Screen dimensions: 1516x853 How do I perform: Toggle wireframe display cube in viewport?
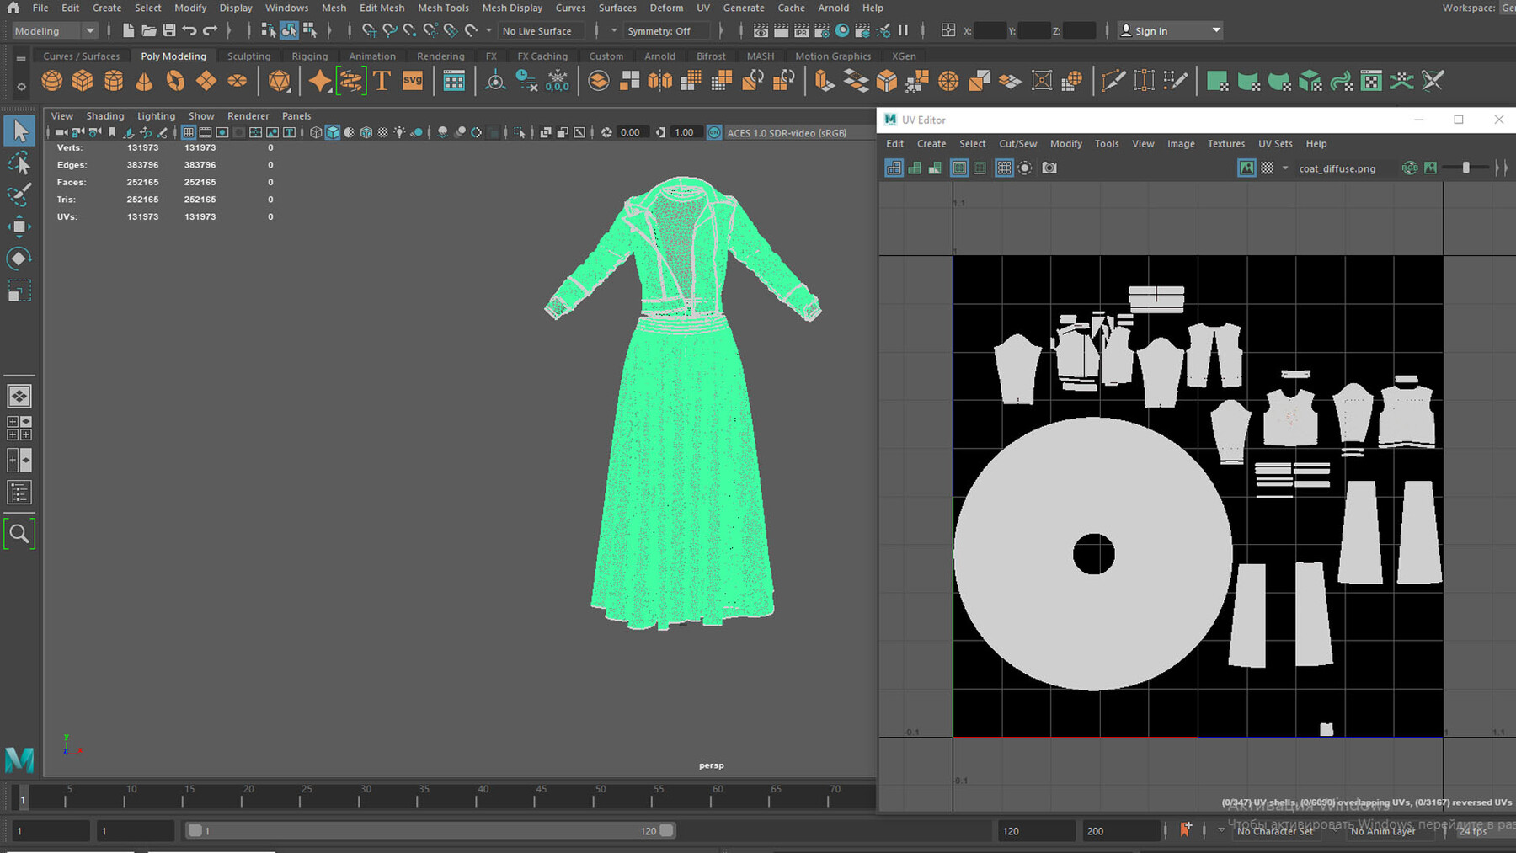pyautogui.click(x=316, y=132)
